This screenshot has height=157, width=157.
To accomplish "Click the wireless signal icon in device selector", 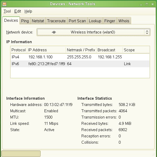I will (x=54, y=32).
